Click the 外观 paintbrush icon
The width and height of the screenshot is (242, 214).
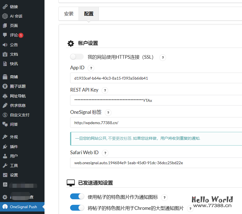tap(5, 137)
